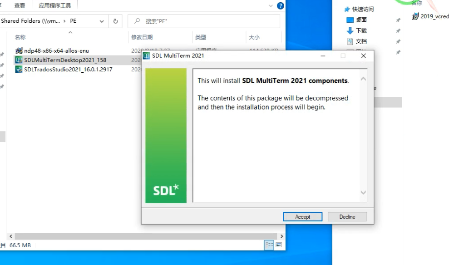Screen dimensions: 449x265
Task: Open the installer dialog scroll-down arrow
Action: point(363,193)
